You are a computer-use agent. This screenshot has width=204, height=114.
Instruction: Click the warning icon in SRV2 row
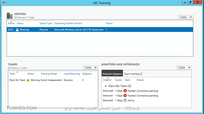click(17, 30)
